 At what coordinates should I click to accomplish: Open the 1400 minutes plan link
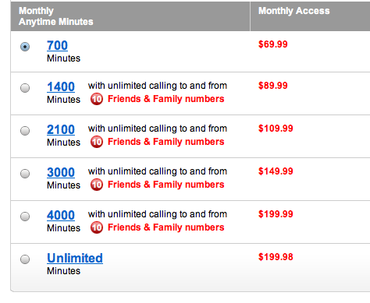click(x=61, y=86)
